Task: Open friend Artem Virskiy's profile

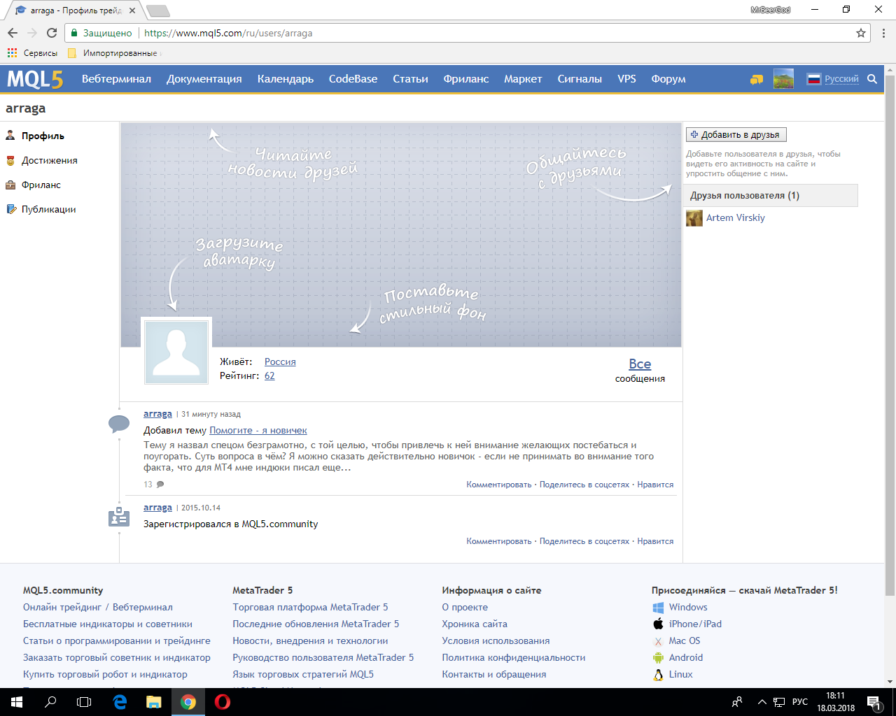Action: coord(736,218)
